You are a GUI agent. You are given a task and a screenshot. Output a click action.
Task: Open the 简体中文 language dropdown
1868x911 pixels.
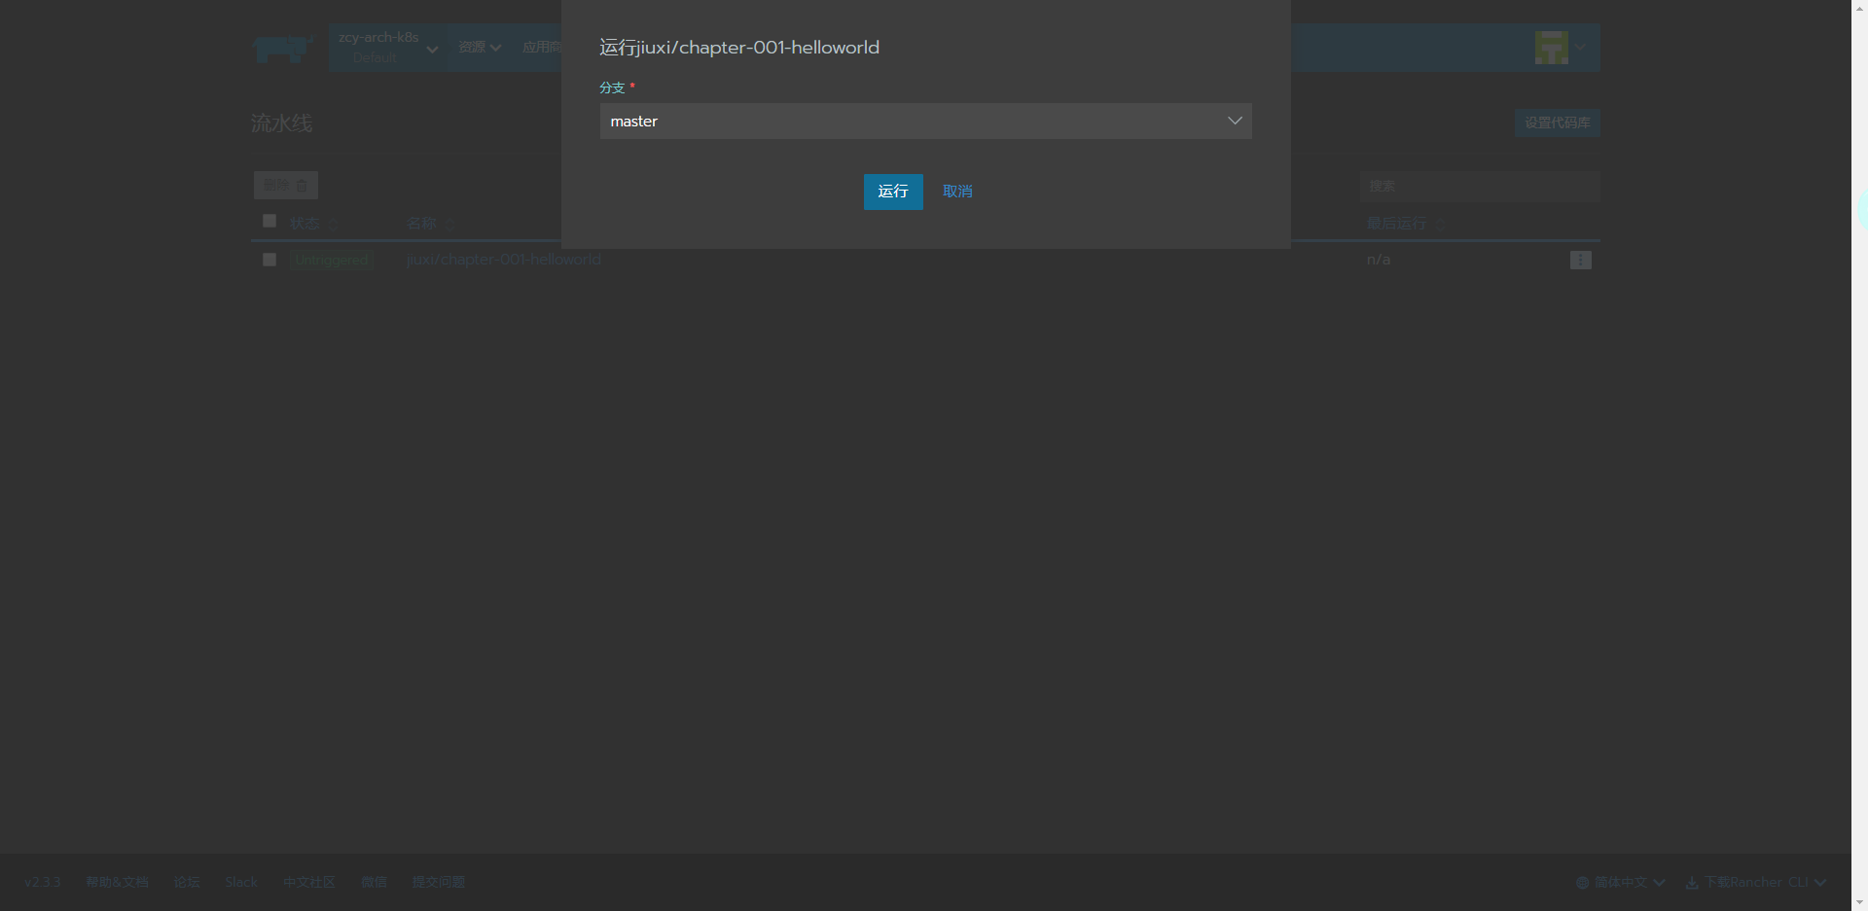(x=1621, y=883)
